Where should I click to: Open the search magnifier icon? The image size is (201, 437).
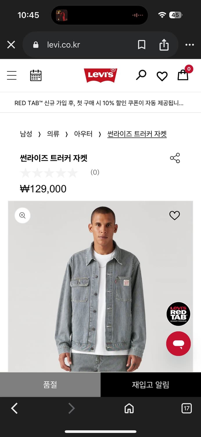(x=141, y=75)
